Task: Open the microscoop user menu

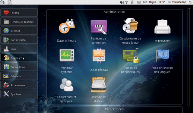Action: 177,2
